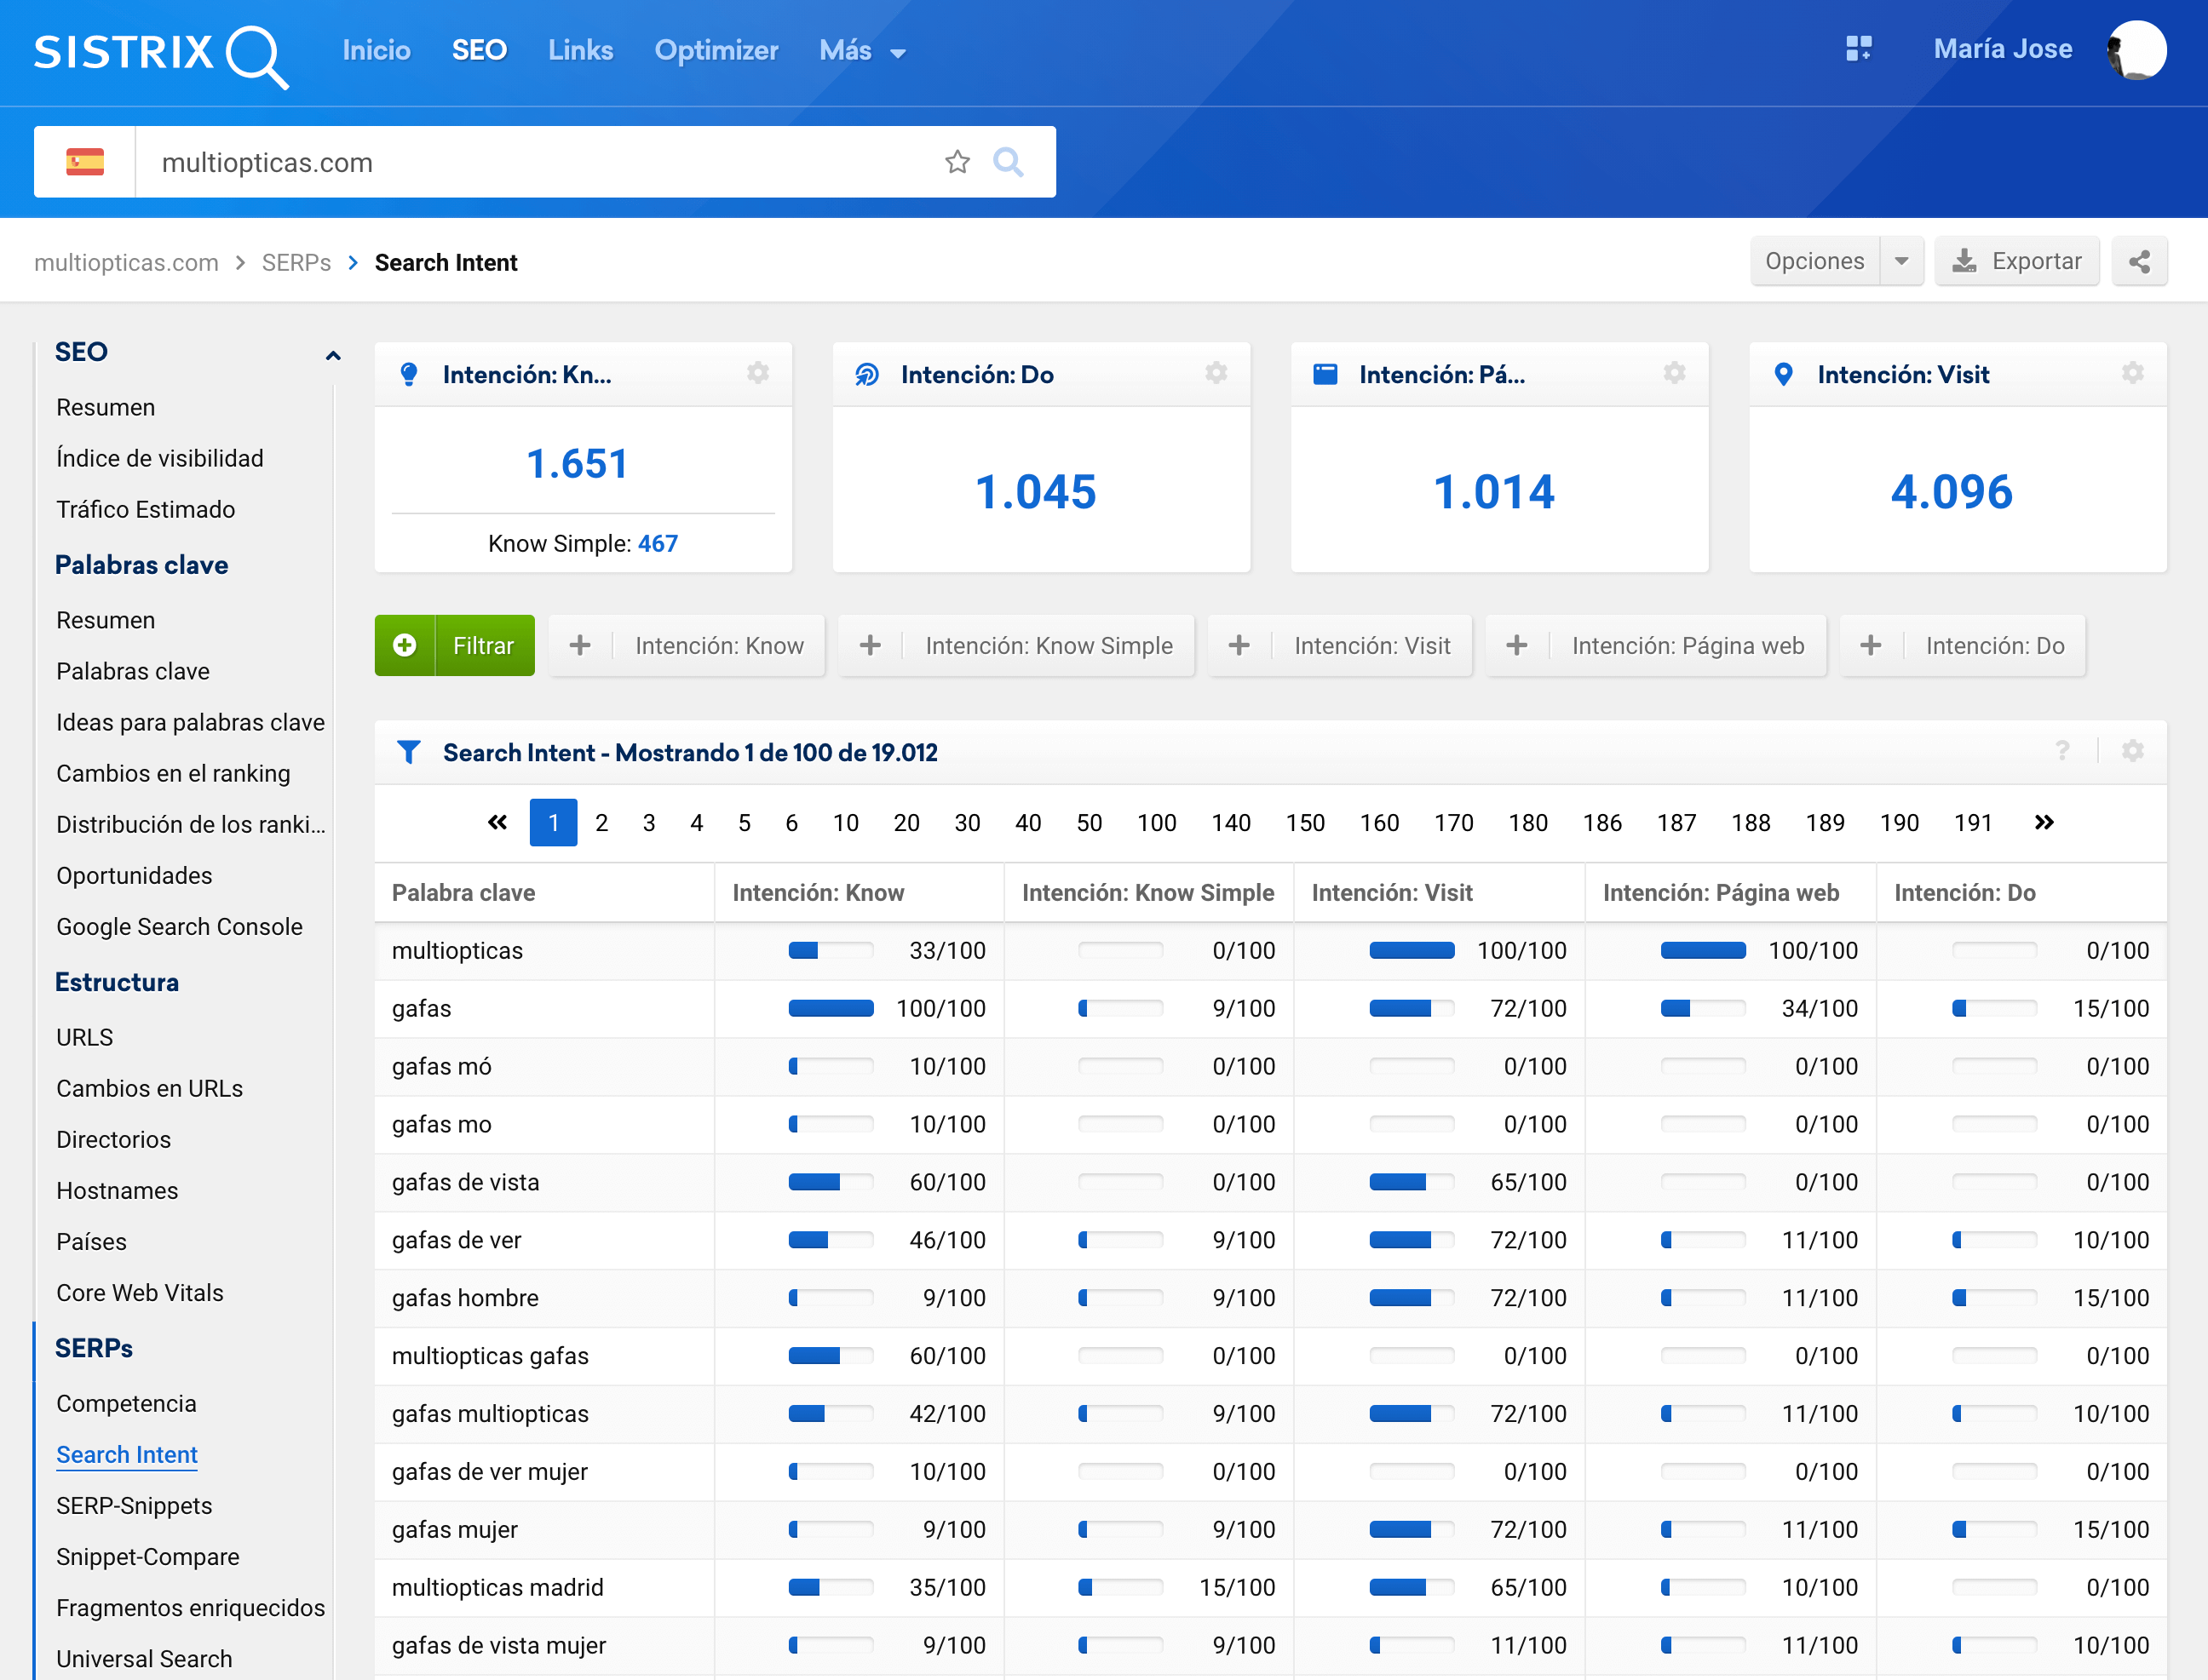The height and width of the screenshot is (1680, 2208).
Task: Collapse the SEO sidebar section
Action: pos(332,354)
